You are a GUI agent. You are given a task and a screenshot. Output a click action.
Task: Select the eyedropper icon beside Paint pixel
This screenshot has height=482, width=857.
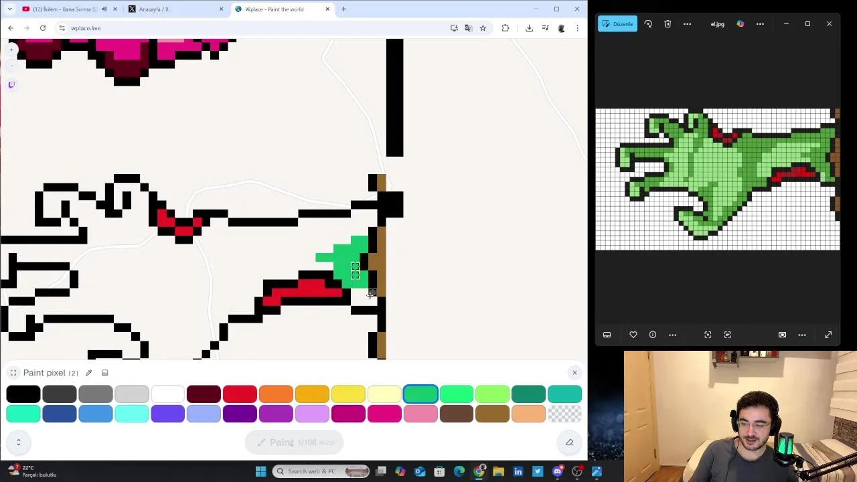click(88, 373)
